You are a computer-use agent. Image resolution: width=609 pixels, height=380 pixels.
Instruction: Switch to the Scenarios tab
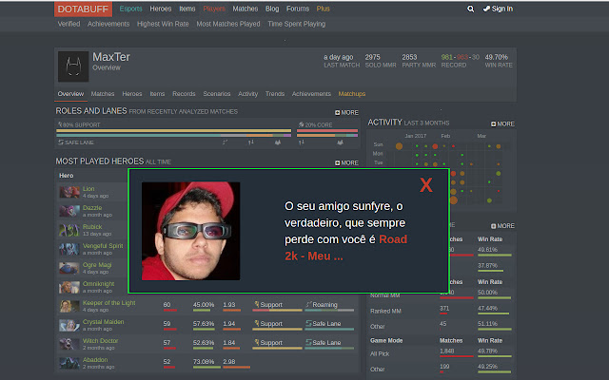[x=217, y=94]
